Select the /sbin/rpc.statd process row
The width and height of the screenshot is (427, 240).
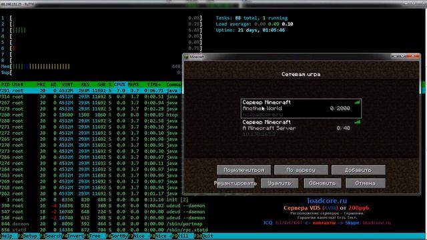click(104, 230)
